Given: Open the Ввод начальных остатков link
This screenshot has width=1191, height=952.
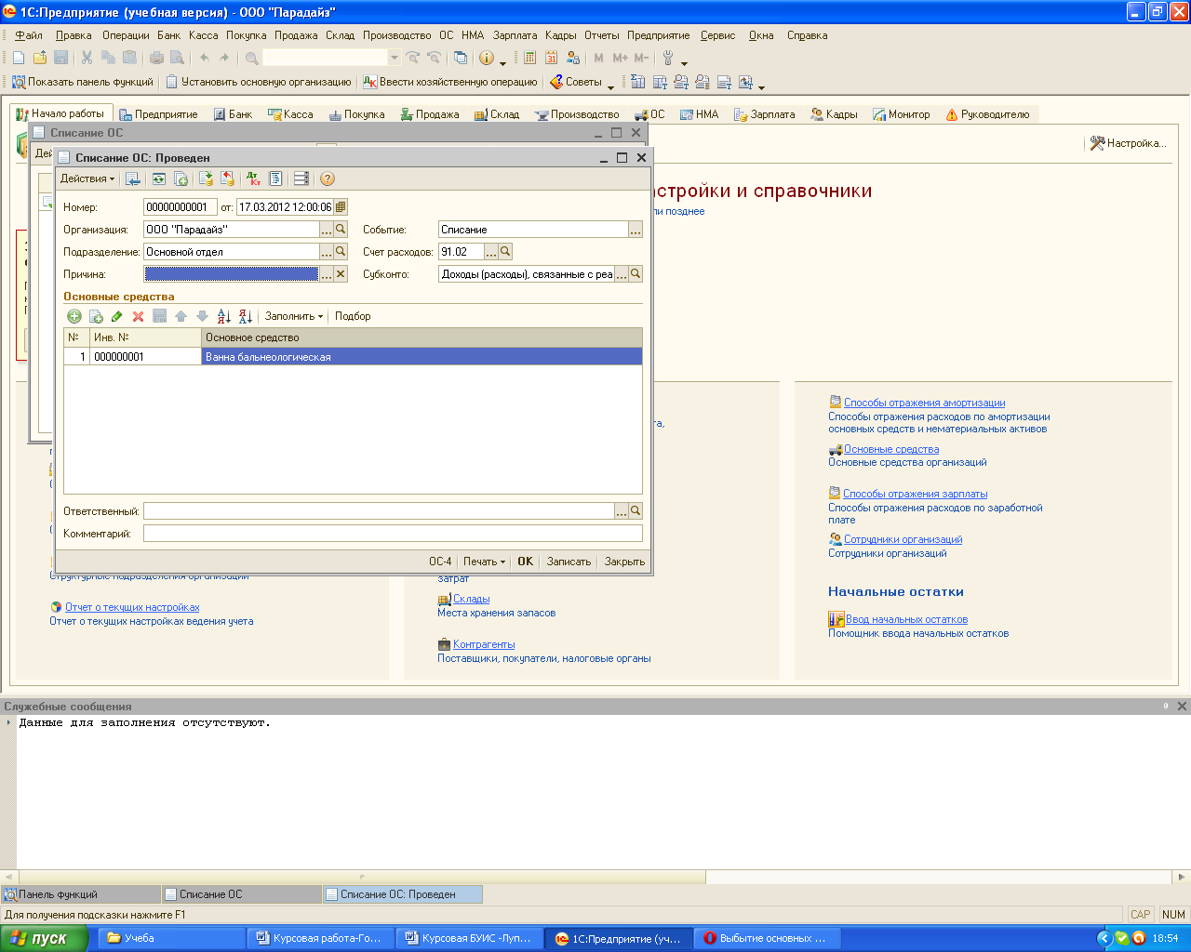Looking at the screenshot, I should pyautogui.click(x=906, y=619).
